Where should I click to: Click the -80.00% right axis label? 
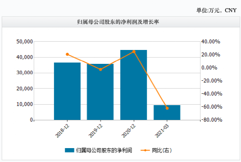tap(212, 120)
